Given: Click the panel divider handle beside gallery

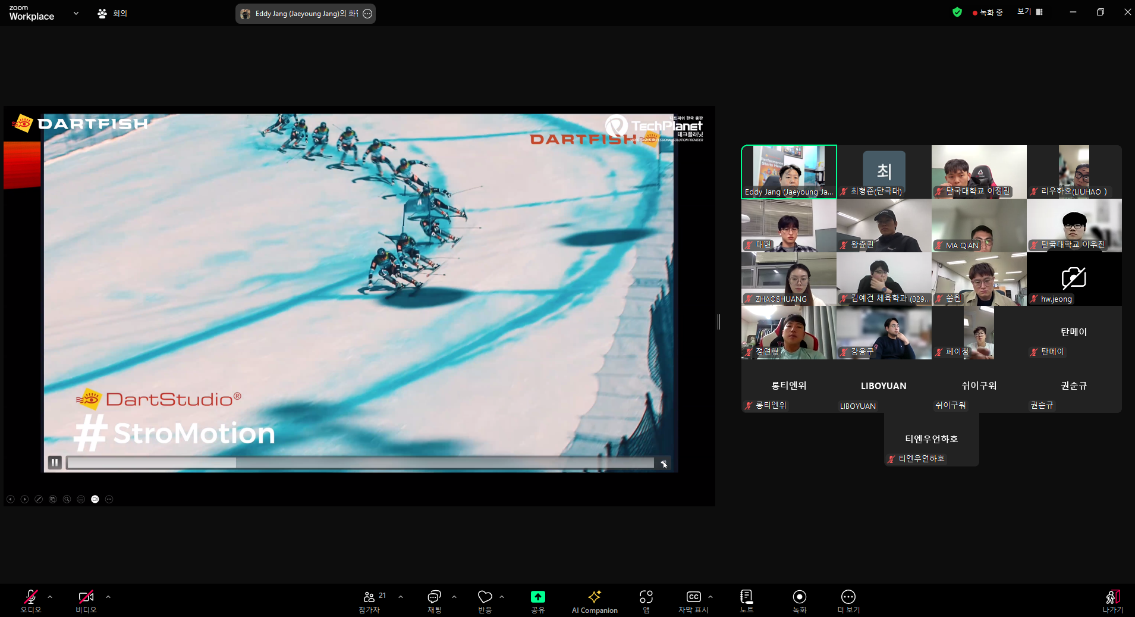Looking at the screenshot, I should 719,322.
